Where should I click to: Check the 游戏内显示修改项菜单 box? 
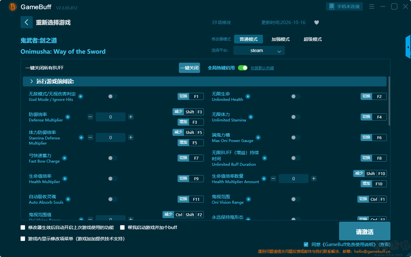click(x=23, y=239)
